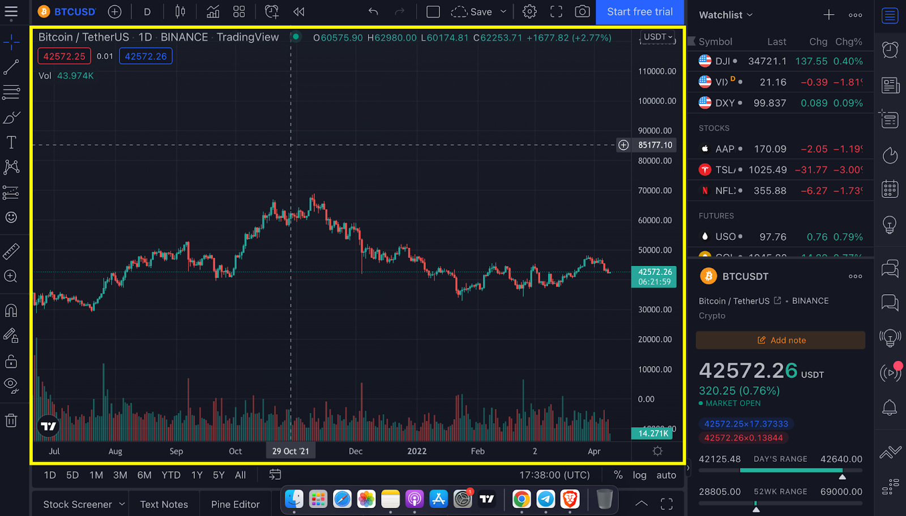Open the emoji stickers tool
Screen dimensions: 906x516
coord(11,217)
